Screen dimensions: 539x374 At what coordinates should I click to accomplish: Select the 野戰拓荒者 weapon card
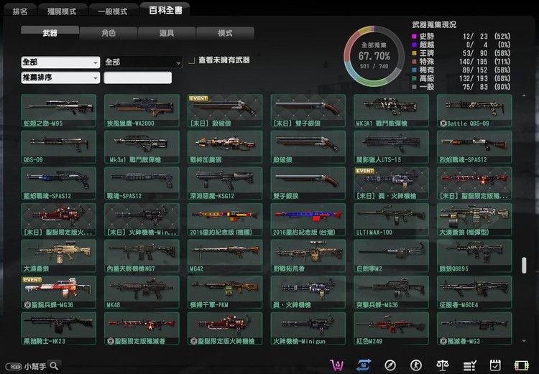pyautogui.click(x=308, y=256)
